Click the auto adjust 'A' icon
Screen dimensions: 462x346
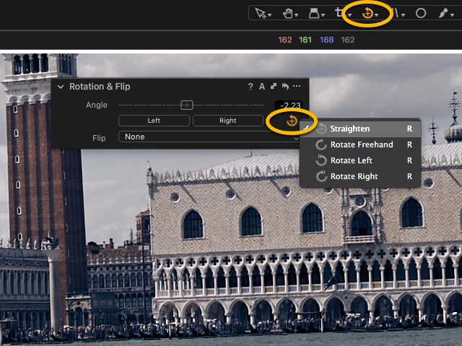coord(262,87)
